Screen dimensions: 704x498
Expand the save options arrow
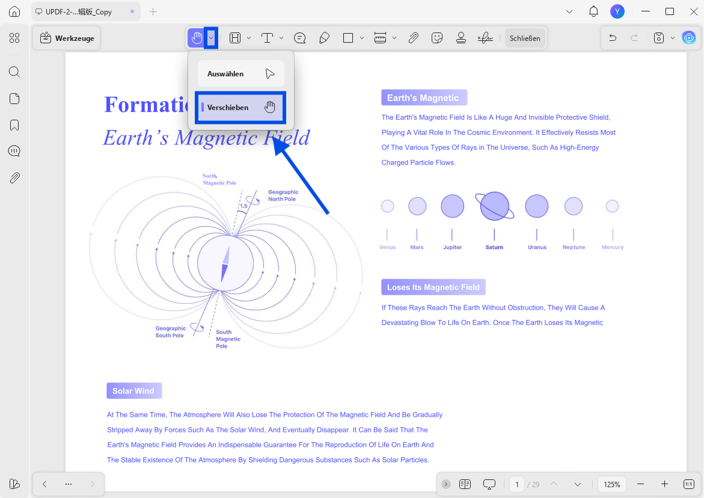pos(673,38)
